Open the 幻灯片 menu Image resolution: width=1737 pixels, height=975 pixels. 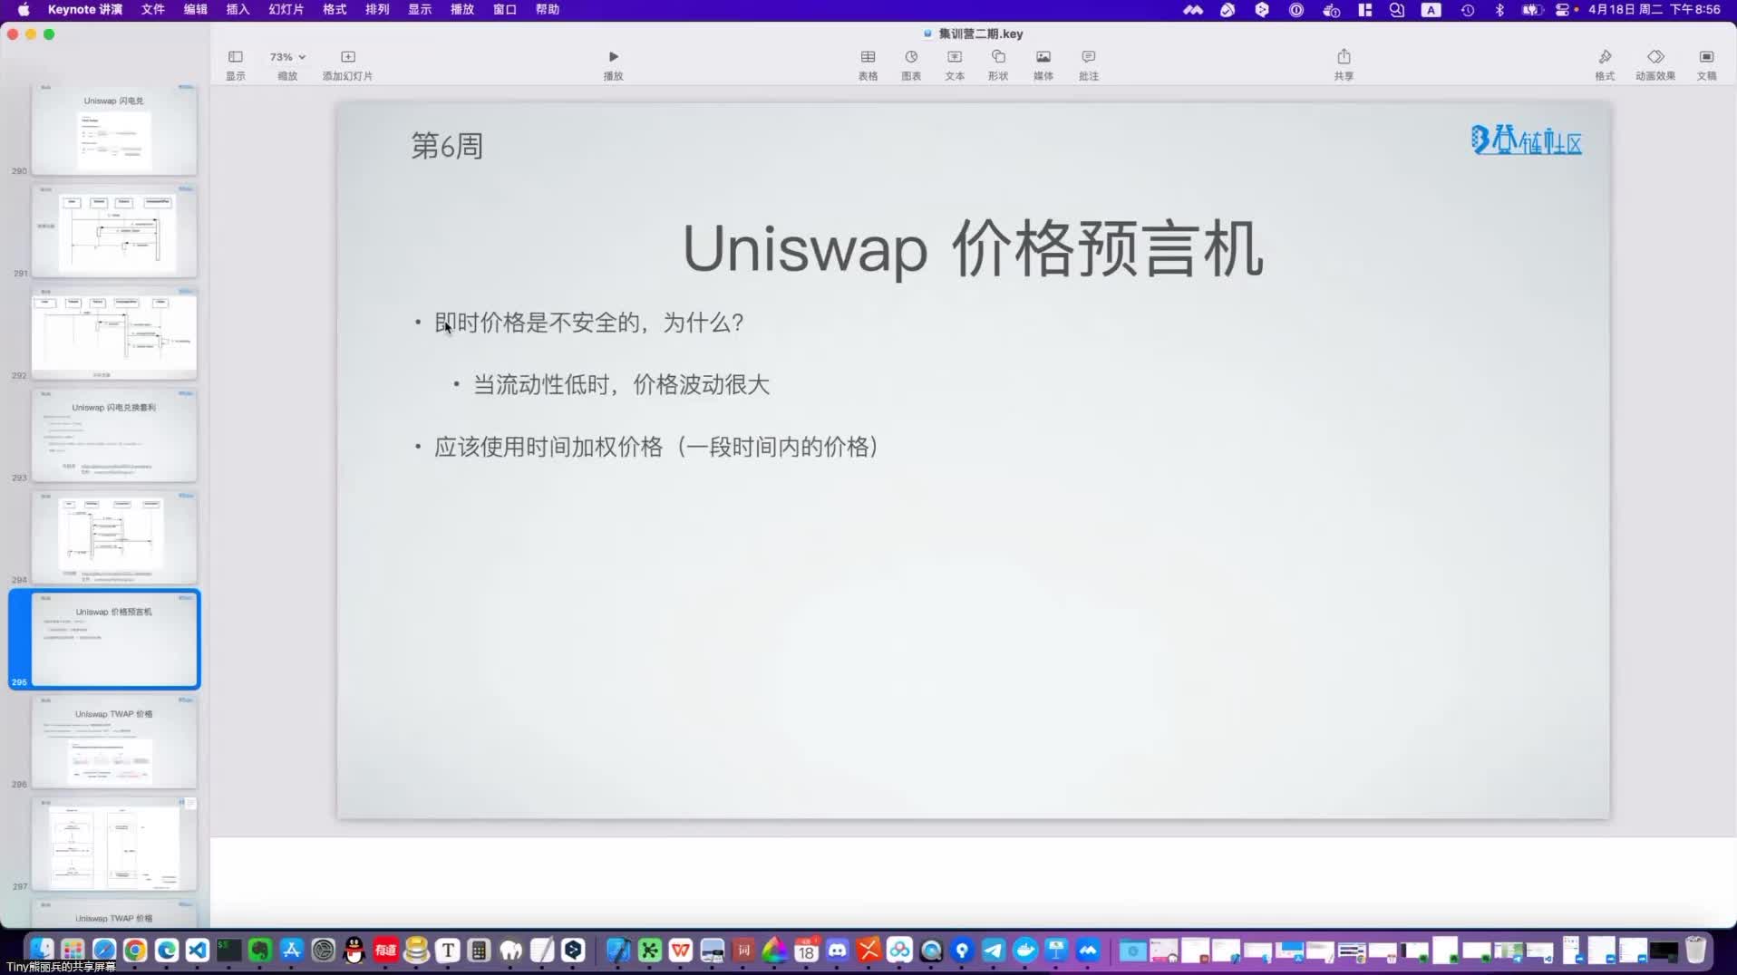286,10
